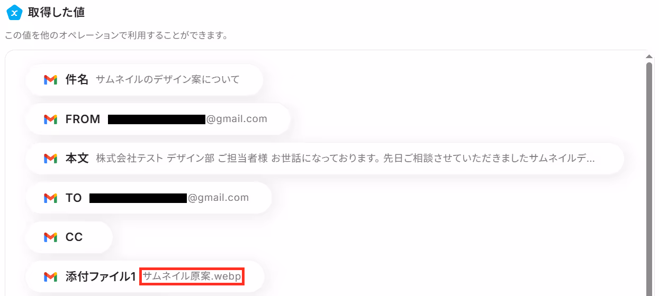Click the Gmail icon in the CC chip
This screenshot has width=659, height=296.
pos(50,237)
